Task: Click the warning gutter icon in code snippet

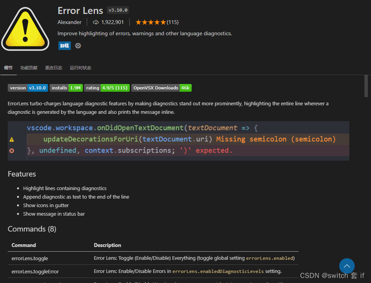Action: pos(11,139)
